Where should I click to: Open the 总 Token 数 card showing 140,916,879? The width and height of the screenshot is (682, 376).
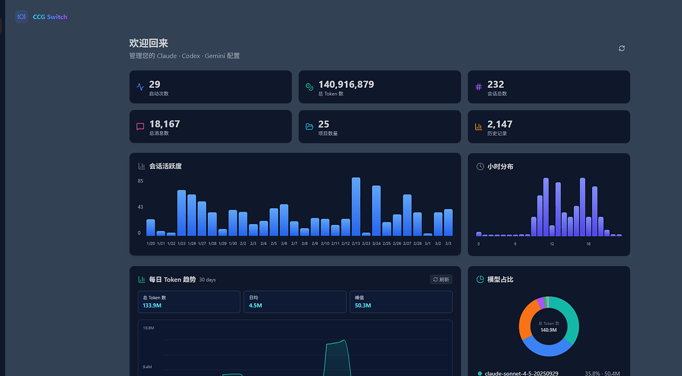coord(380,87)
